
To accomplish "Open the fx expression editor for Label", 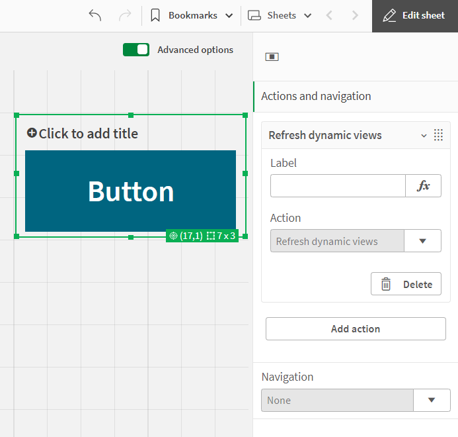I will click(x=423, y=186).
